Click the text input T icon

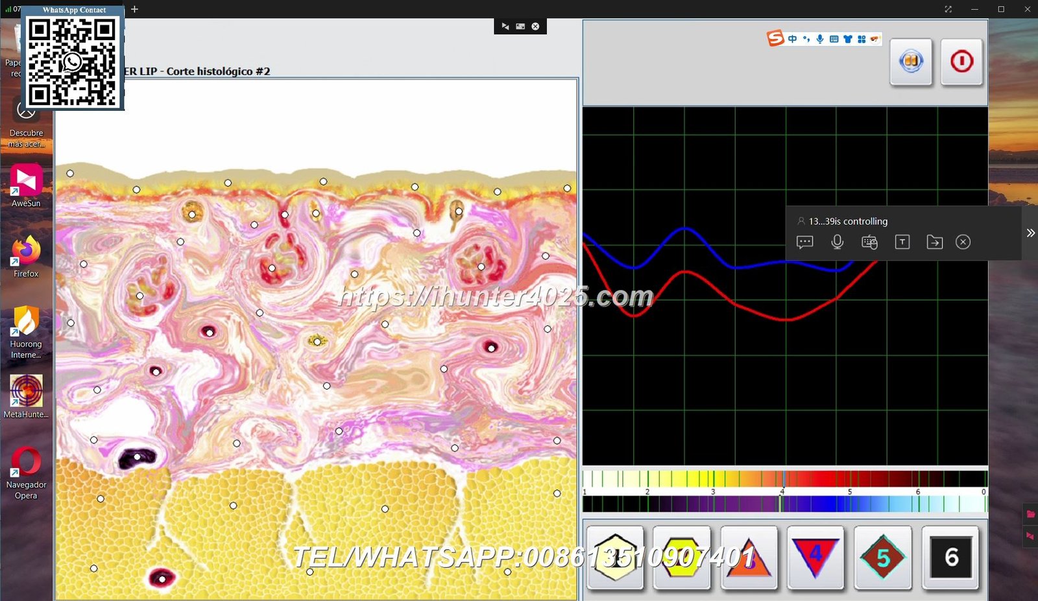[x=902, y=242]
